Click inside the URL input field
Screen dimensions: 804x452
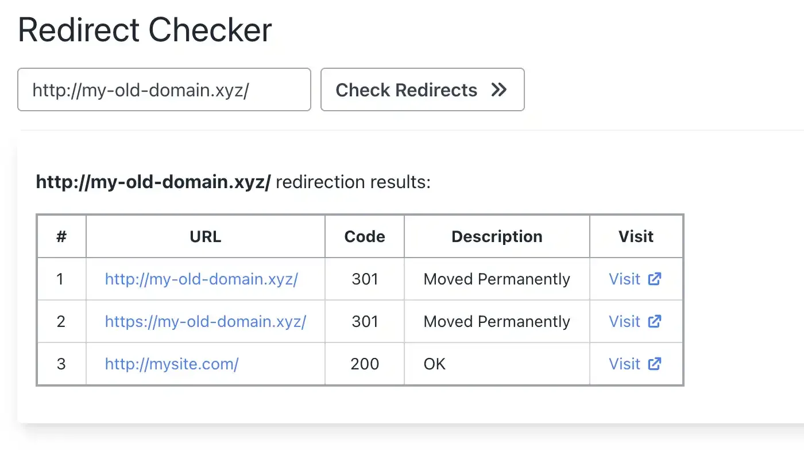point(164,89)
